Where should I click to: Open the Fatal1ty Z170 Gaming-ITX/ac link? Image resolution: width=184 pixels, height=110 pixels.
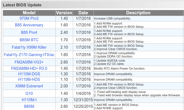click(x=29, y=55)
